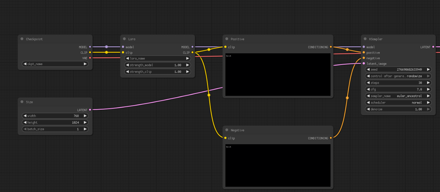Click the orange link midpoint into KSampler positive
The image size is (440, 192).
click(x=347, y=50)
